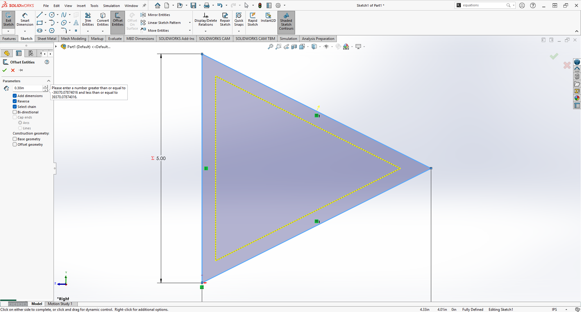Viewport: 581px width, 312px height.
Task: Check the Base geometry checkbox
Action: coord(15,139)
